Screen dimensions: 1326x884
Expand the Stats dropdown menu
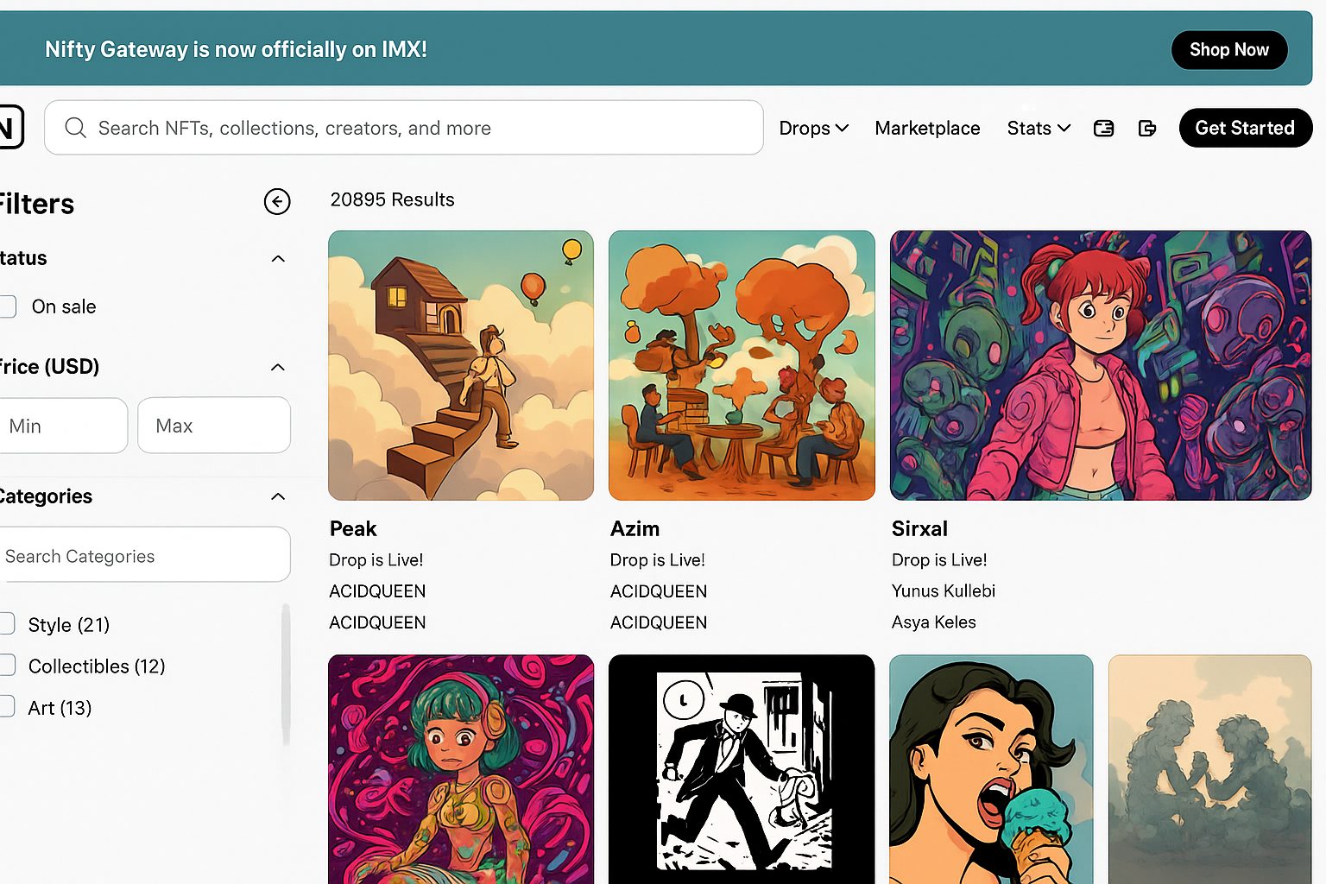(x=1039, y=129)
